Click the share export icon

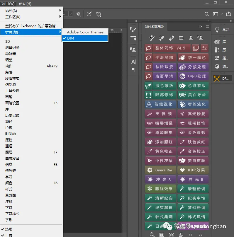[x=228, y=14]
